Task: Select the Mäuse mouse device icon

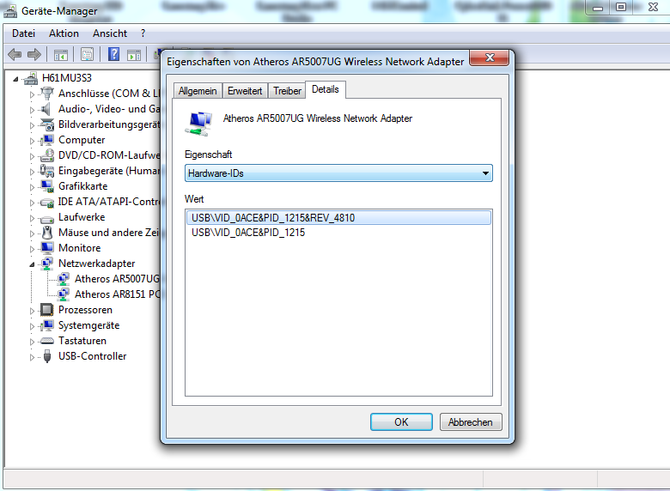Action: click(47, 233)
